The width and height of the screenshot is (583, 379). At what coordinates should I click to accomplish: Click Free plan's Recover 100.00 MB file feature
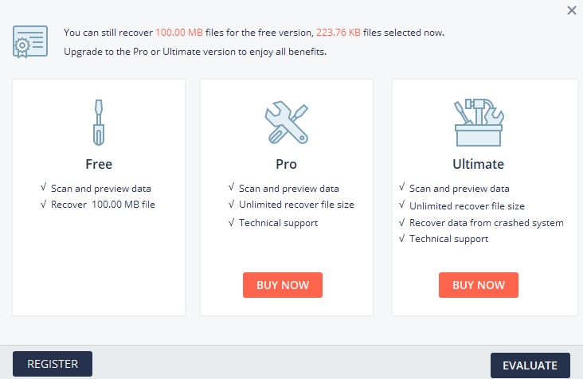pos(104,205)
